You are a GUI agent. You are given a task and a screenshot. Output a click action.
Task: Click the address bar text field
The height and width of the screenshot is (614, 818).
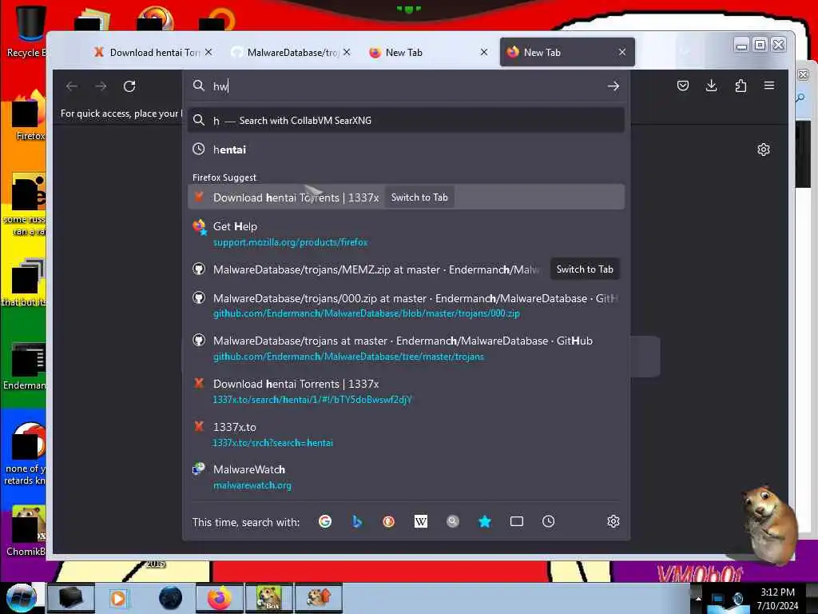click(x=407, y=86)
